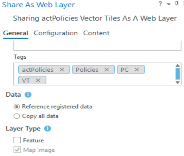184x156 pixels.
Task: Click in the summary text box
Action: point(97,45)
